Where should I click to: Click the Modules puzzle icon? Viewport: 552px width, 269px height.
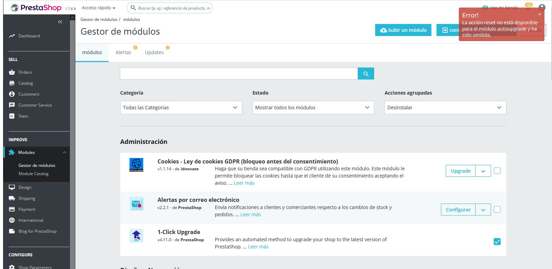point(12,152)
